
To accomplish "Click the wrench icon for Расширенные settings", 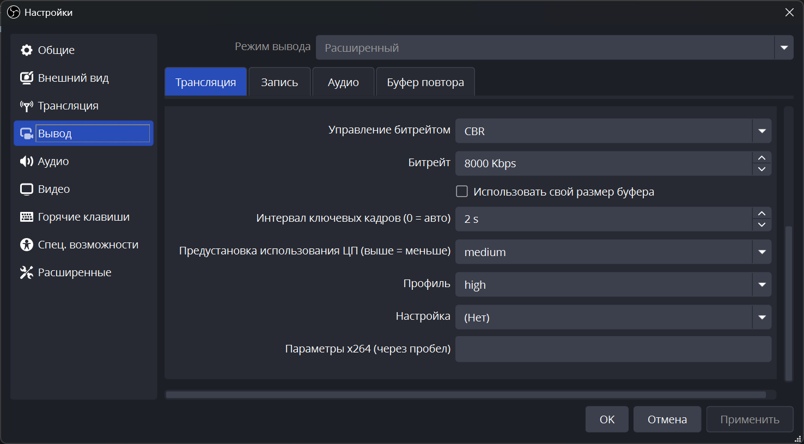I will pos(26,272).
